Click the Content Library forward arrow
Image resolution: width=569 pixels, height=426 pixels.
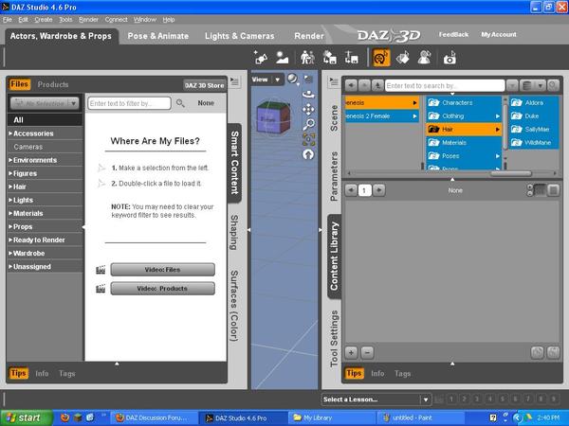coord(364,85)
